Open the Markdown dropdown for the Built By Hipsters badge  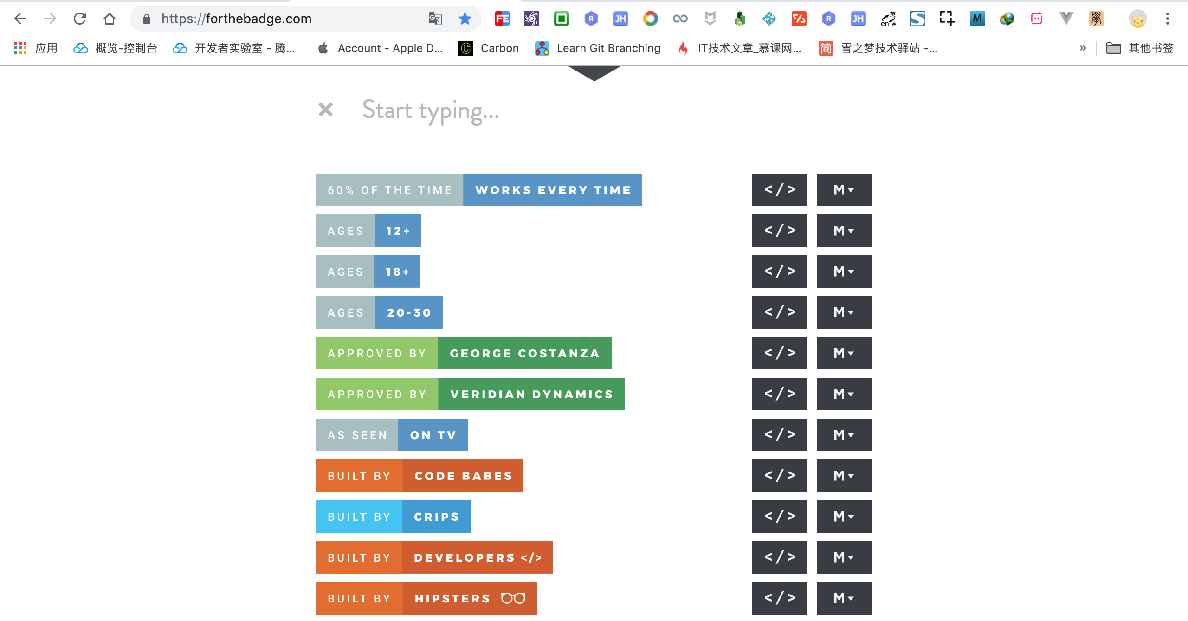844,598
